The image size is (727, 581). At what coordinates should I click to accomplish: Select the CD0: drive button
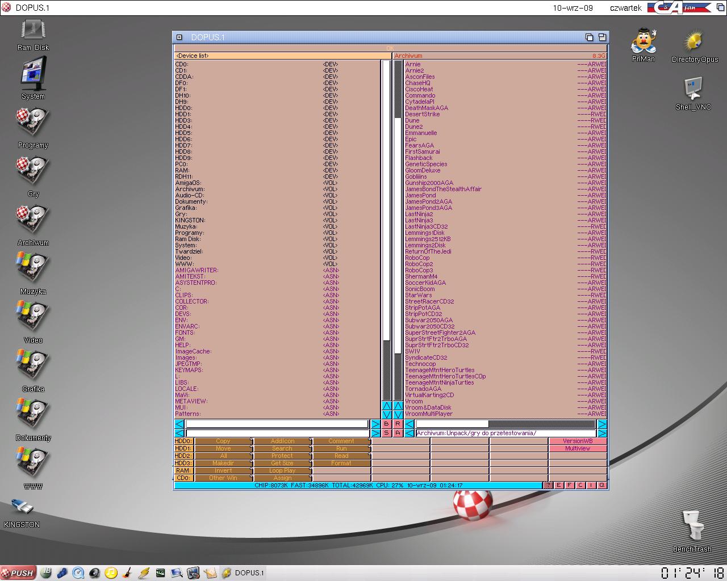[183, 478]
